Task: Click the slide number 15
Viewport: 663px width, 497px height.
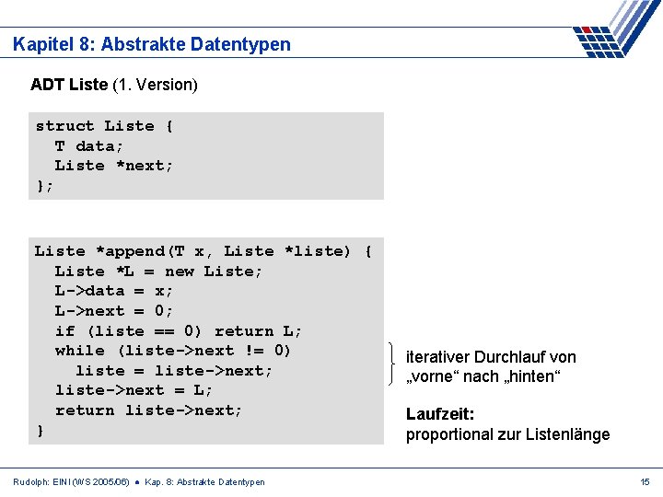Action: point(645,482)
